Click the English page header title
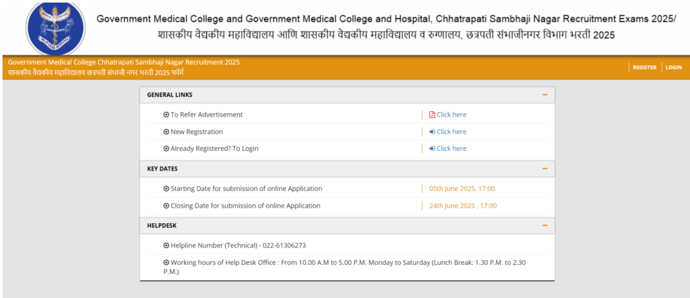 (x=386, y=19)
